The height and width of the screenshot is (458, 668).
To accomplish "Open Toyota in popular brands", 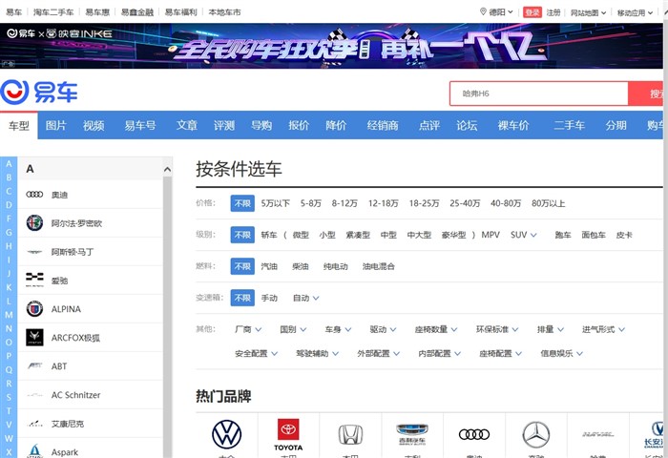I will point(288,435).
